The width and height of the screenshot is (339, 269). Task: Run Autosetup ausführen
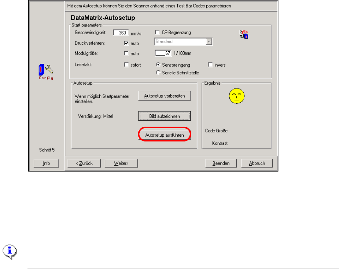click(165, 135)
